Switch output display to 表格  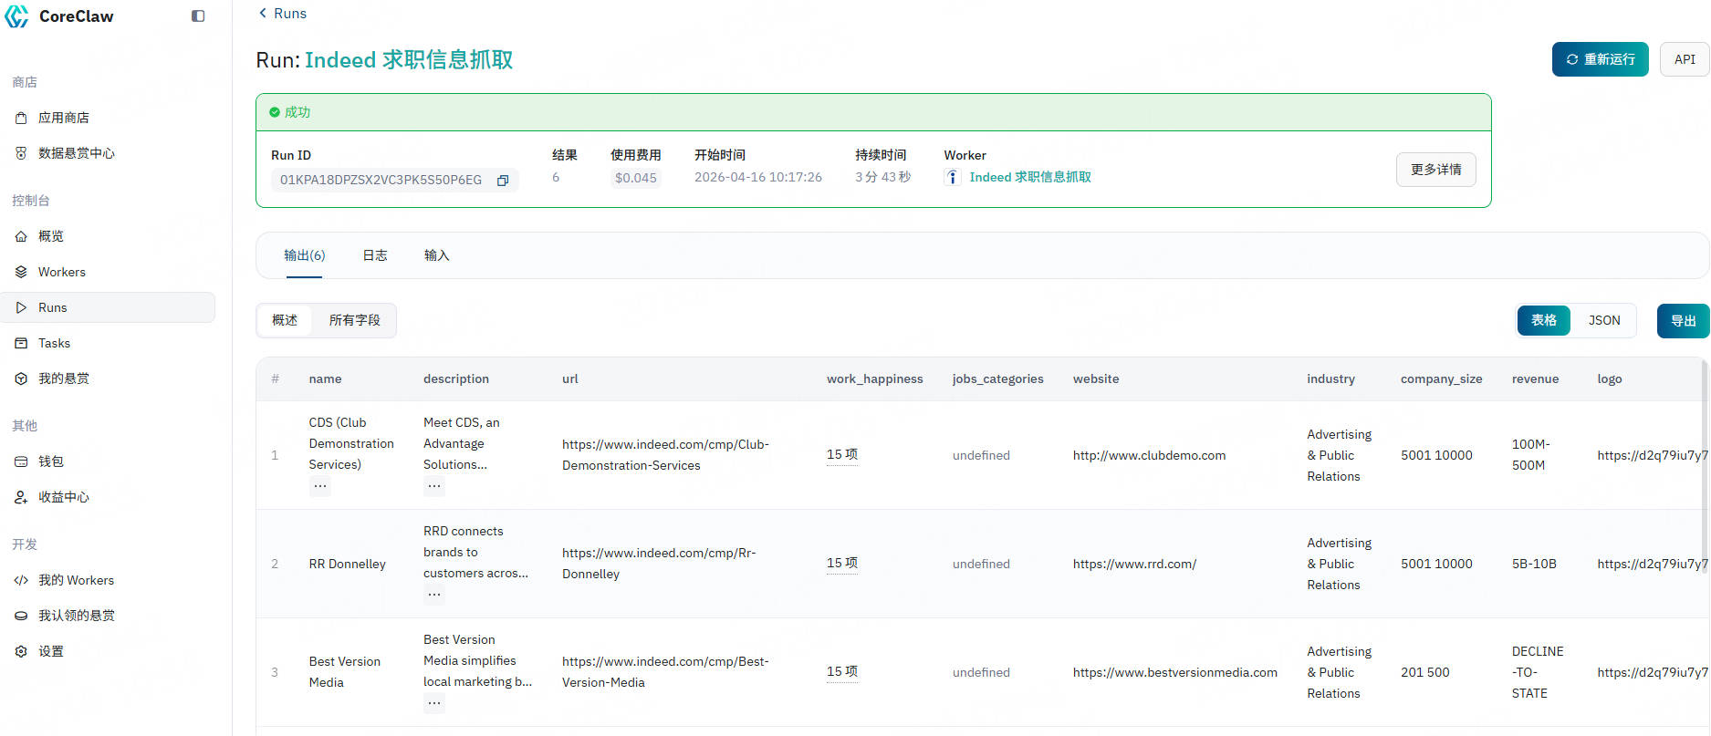1544,320
